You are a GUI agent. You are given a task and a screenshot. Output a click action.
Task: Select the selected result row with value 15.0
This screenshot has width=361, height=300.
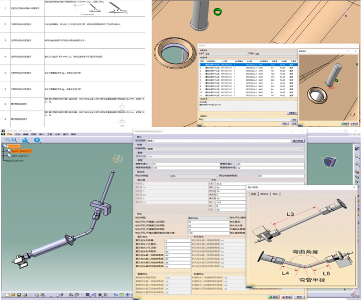click(249, 65)
